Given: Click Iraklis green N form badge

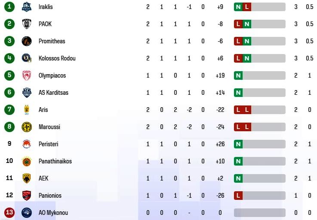Looking at the screenshot, I should (x=238, y=7).
